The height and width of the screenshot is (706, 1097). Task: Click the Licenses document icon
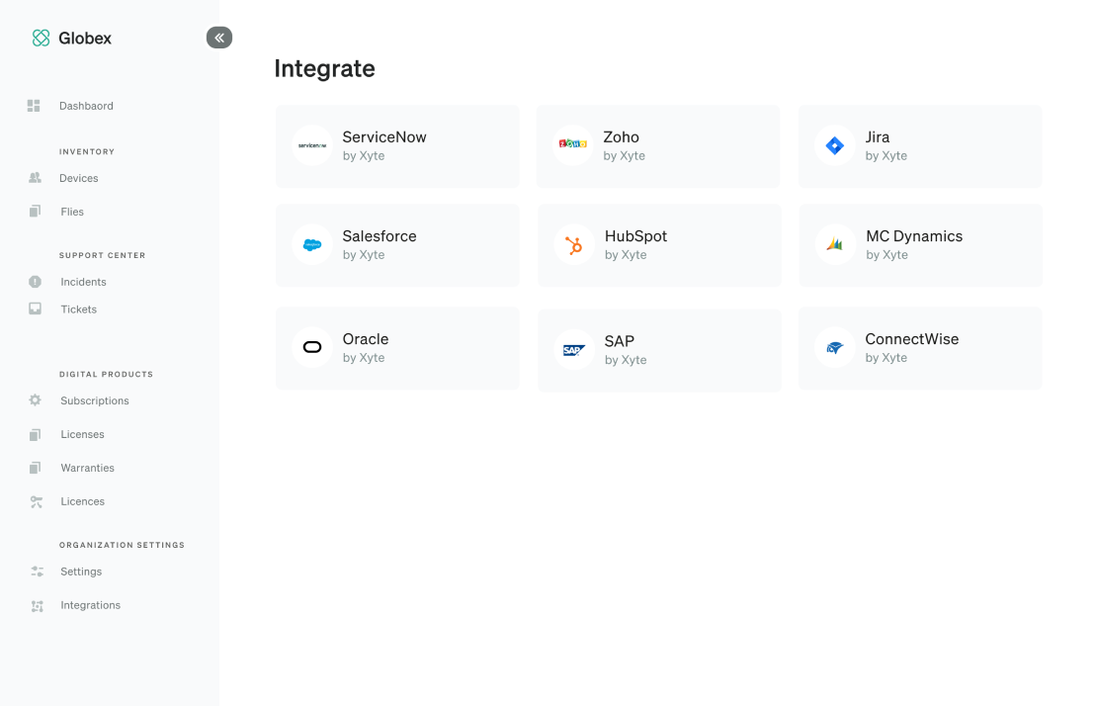coord(35,434)
